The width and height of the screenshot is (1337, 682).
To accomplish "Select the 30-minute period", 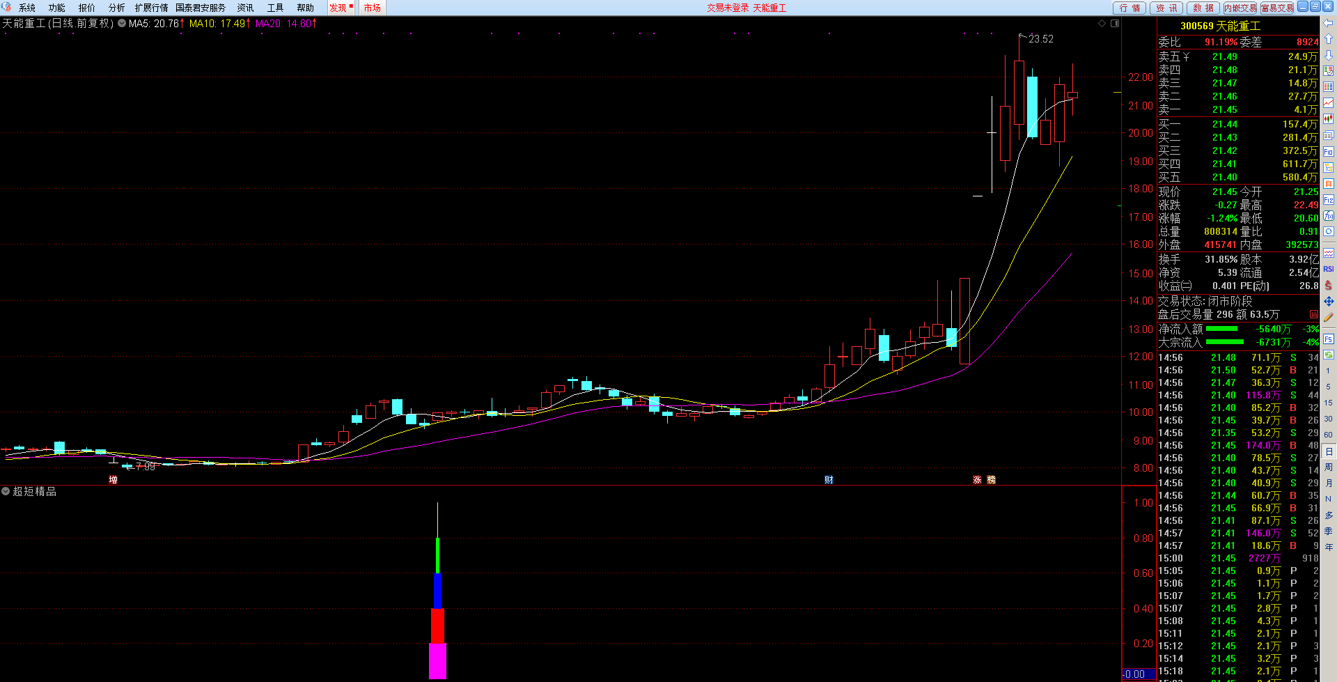I will [x=1329, y=419].
